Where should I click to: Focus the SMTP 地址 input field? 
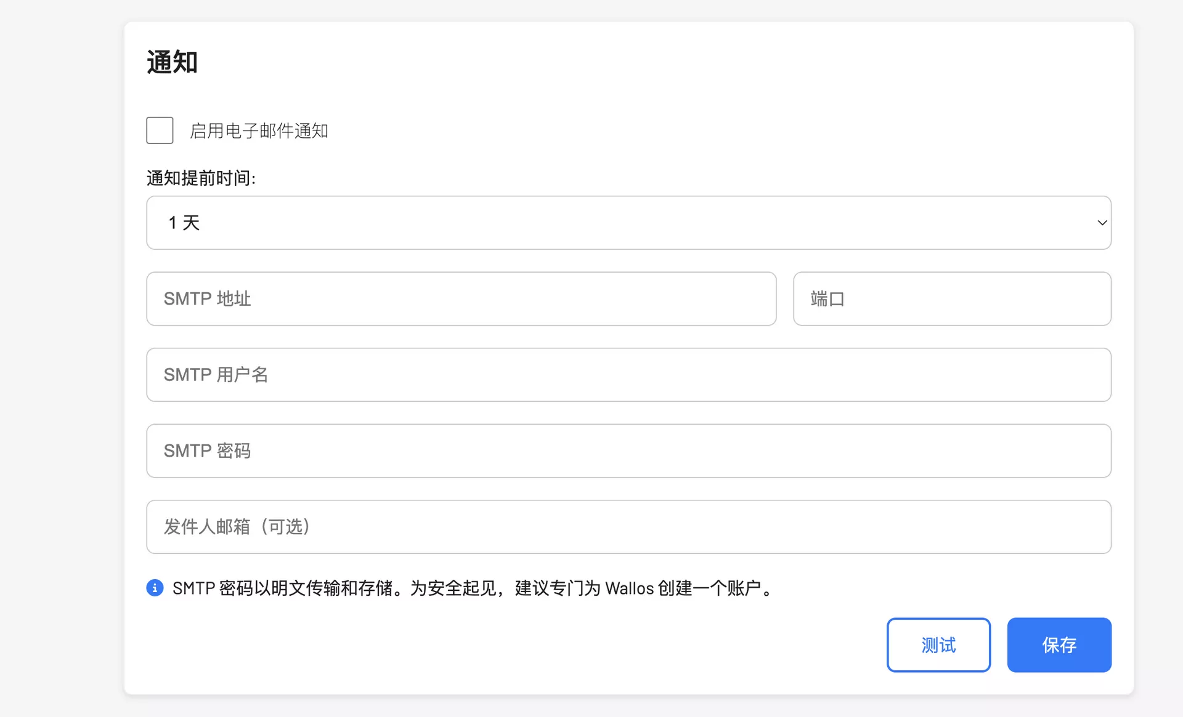coord(461,298)
